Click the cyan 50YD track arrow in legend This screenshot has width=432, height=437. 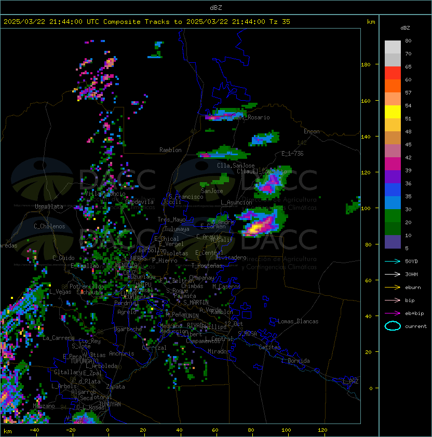coord(393,261)
